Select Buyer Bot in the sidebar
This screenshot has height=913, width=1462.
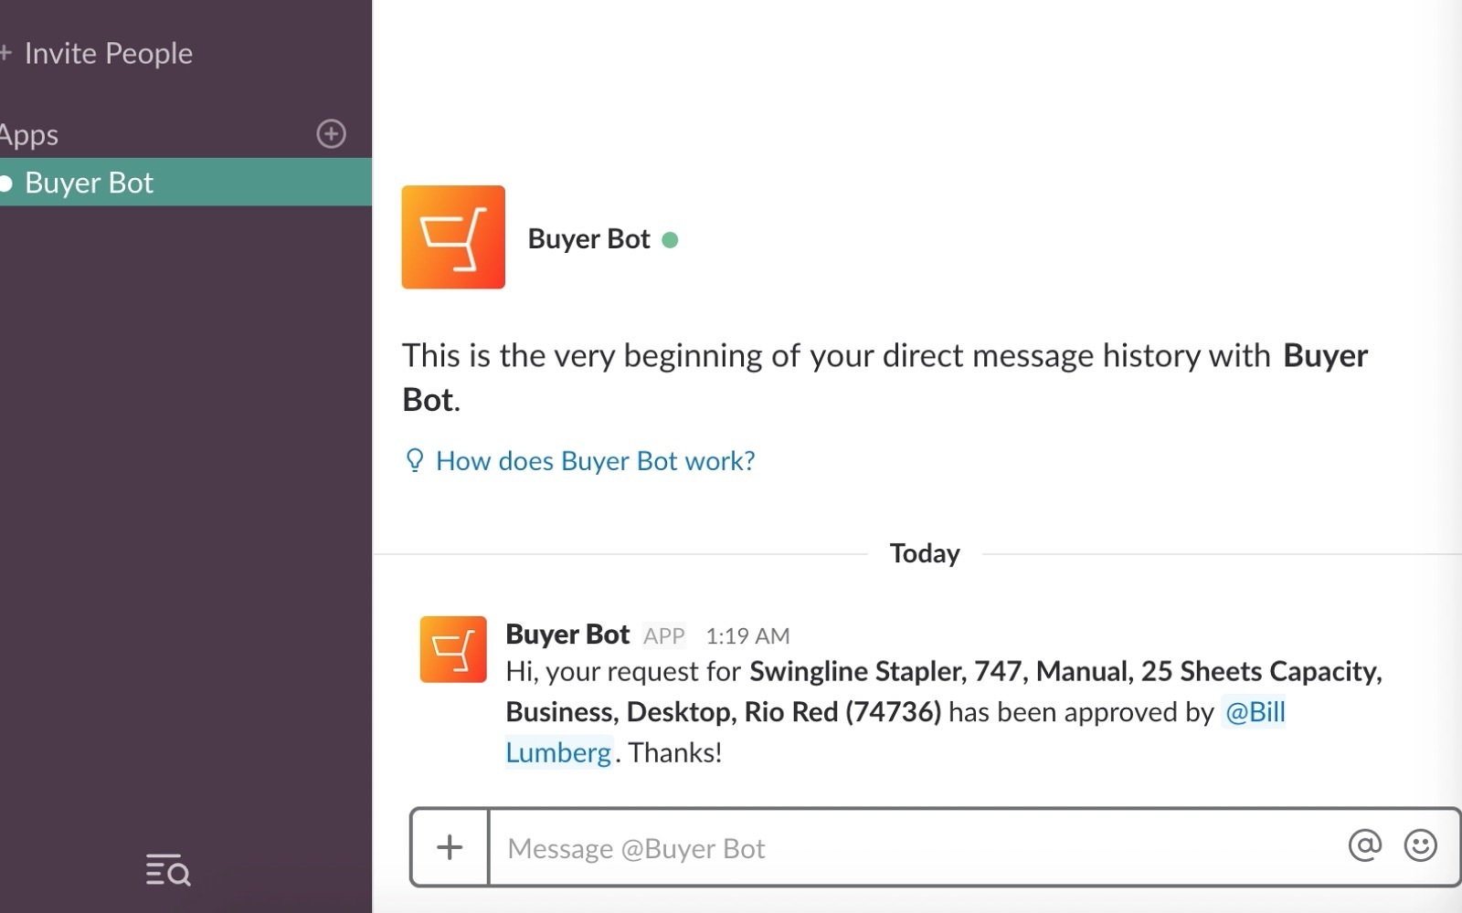90,183
